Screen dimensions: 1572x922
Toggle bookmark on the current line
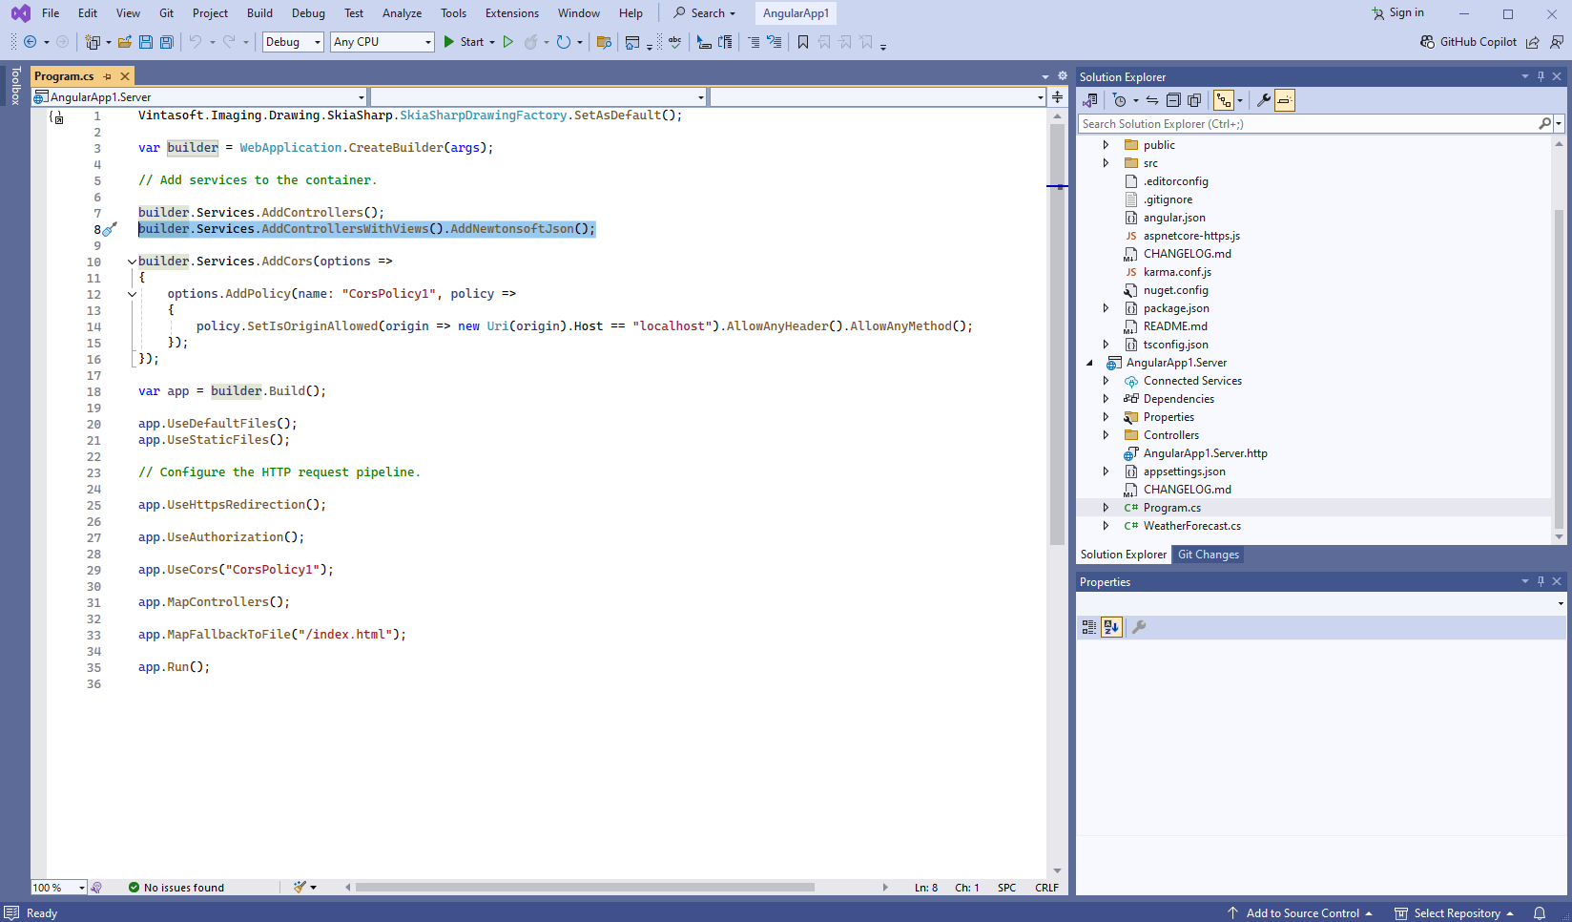(803, 42)
